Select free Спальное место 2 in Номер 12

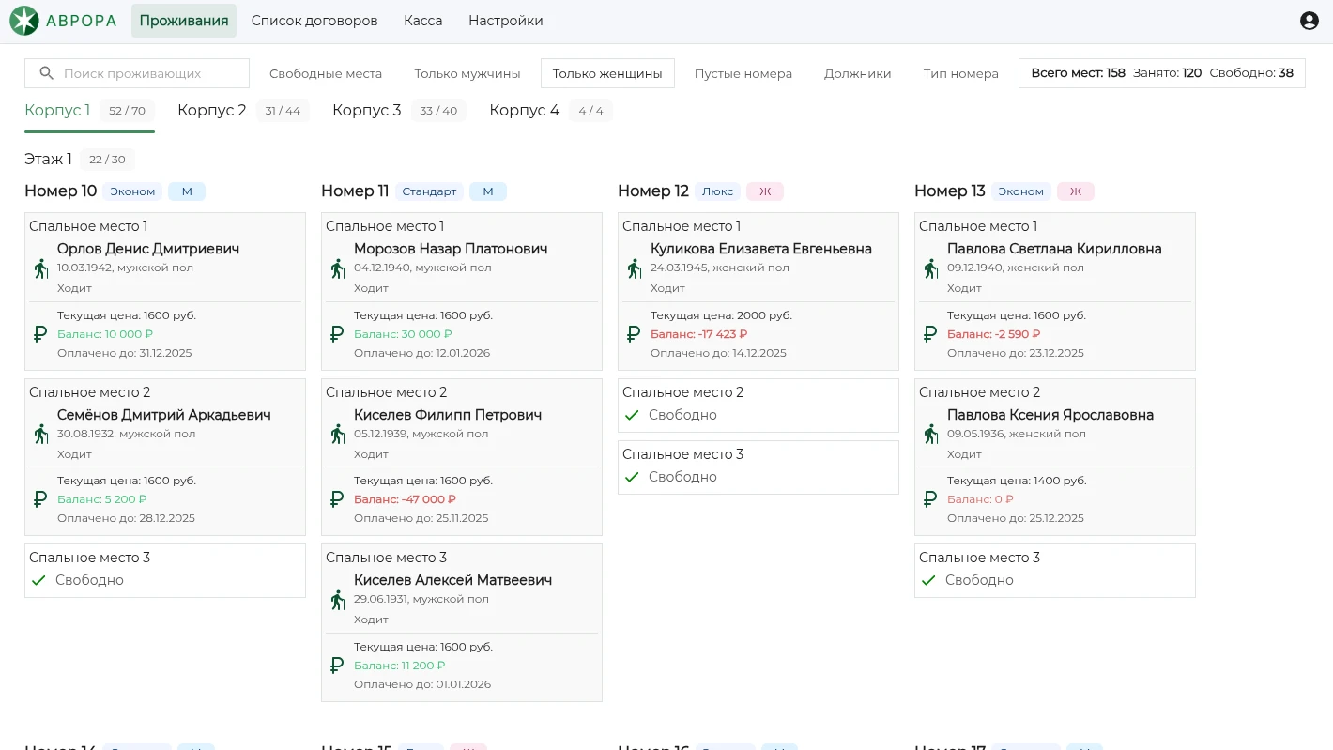coord(758,406)
